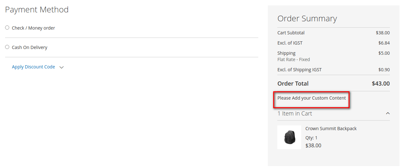Viewport: 402px width, 168px height.
Task: Expand the discount code chevron arrow
Action: coord(62,67)
